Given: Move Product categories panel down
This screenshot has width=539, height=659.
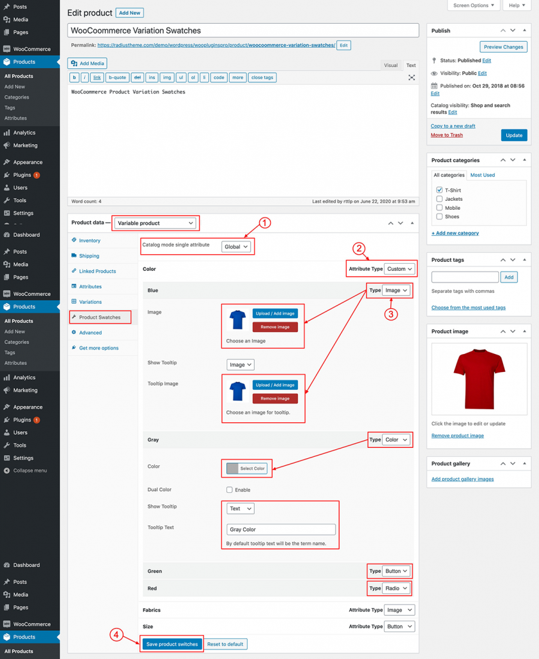Looking at the screenshot, I should click(513, 160).
